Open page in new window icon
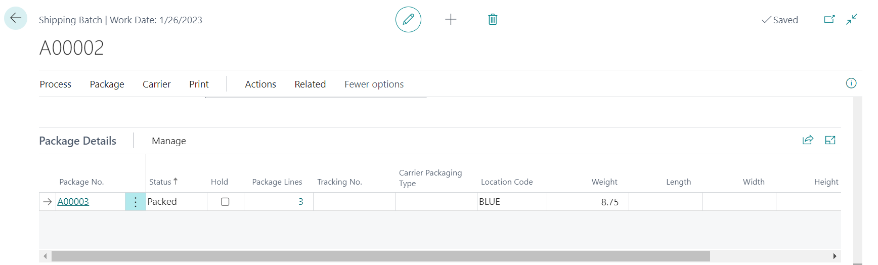Viewport: 878px width, 265px height. pyautogui.click(x=829, y=20)
